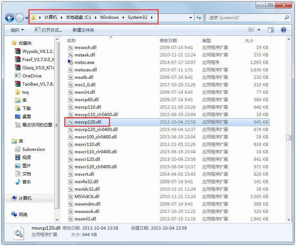Select Windows in the address breadcrumb
The height and width of the screenshot is (246, 296).
click(109, 17)
